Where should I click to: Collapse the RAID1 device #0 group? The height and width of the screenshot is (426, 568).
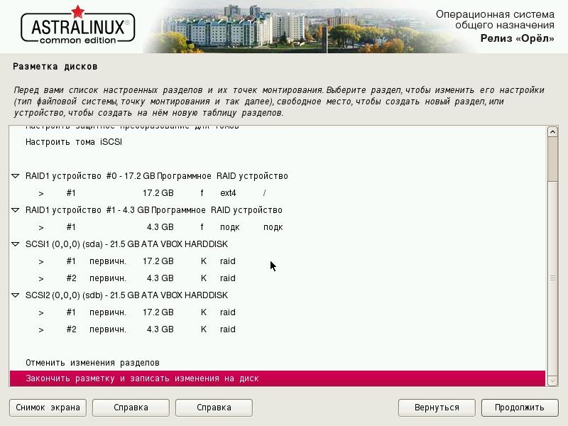point(15,176)
